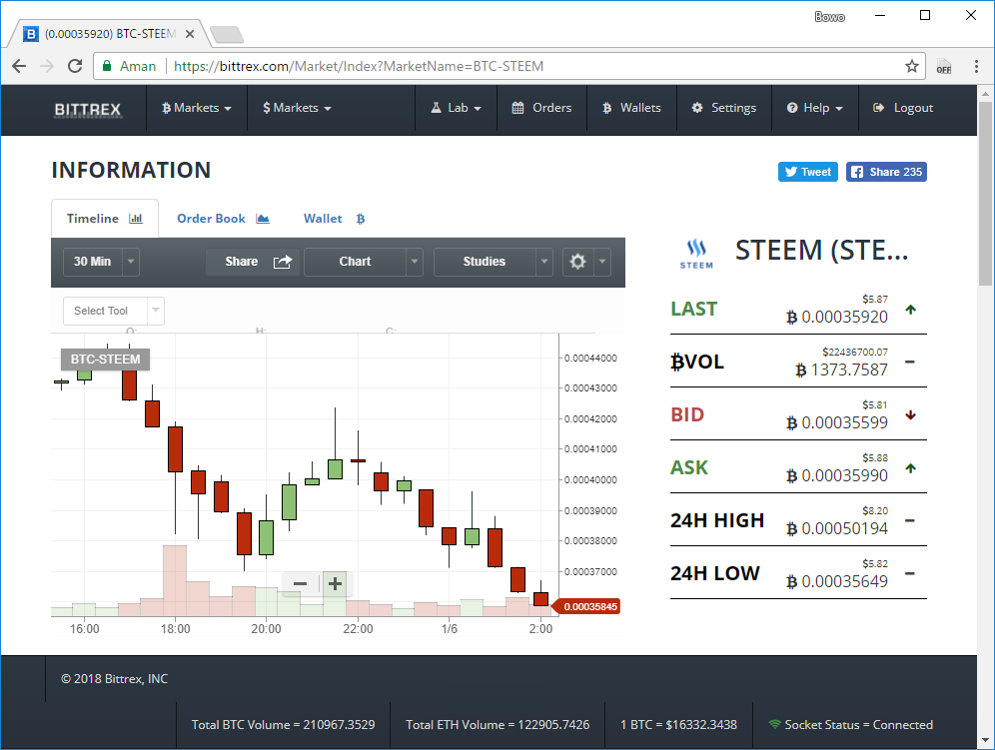
Task: Click the Chart type button
Action: (x=355, y=262)
